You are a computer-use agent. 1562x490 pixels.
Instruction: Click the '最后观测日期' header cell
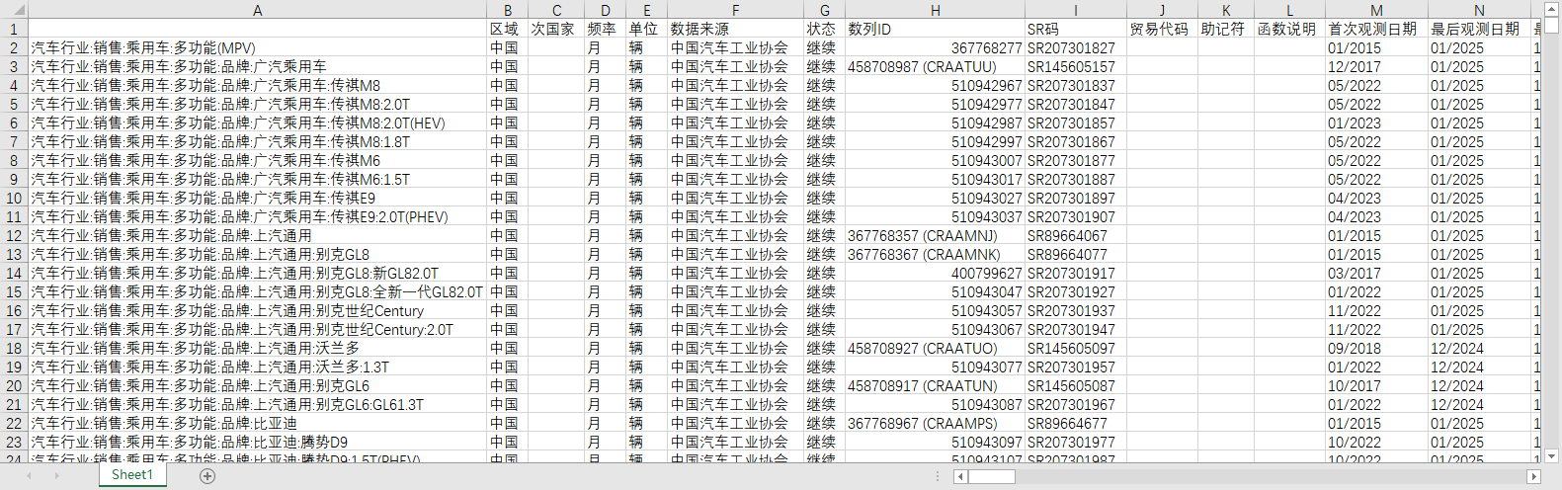(1479, 29)
